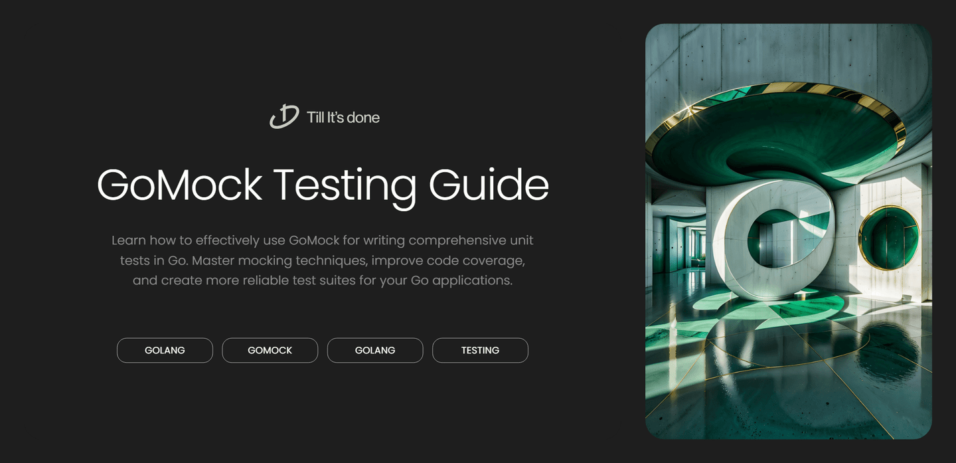Viewport: 956px width, 463px height.
Task: Click the word "Guide" in the headline
Action: 489,185
